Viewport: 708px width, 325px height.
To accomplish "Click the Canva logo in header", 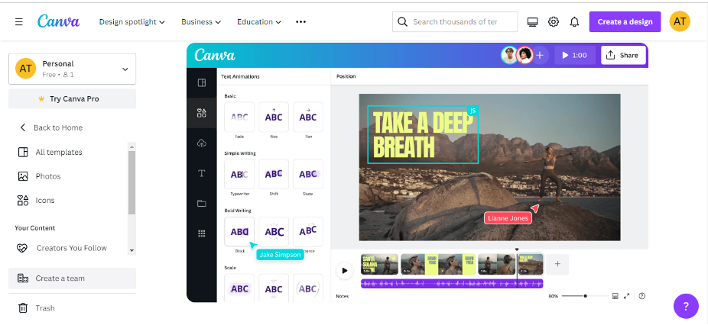I will 59,21.
